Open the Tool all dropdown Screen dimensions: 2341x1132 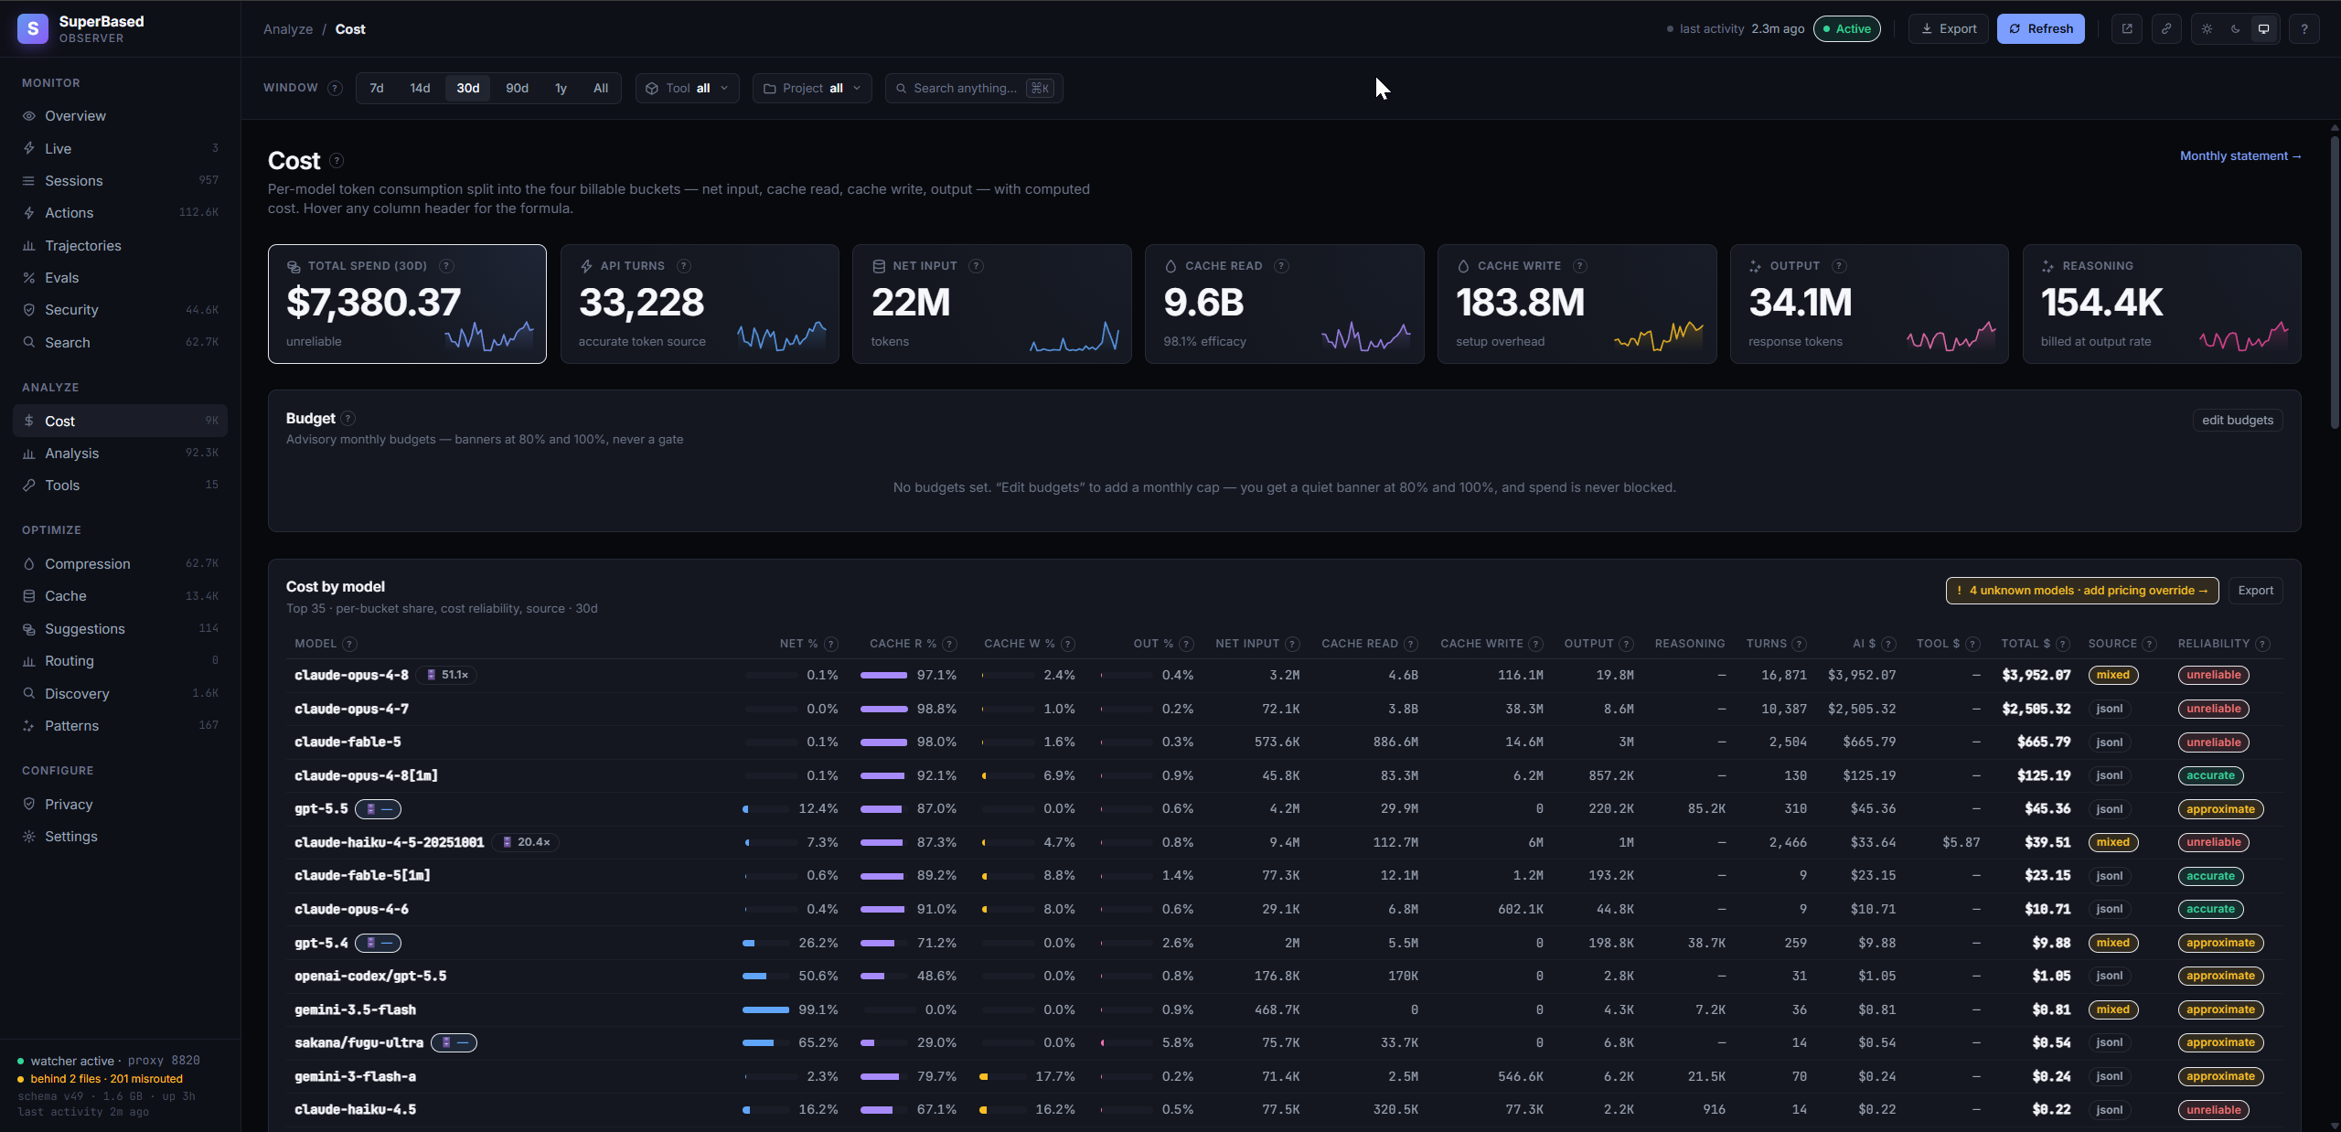pyautogui.click(x=687, y=88)
